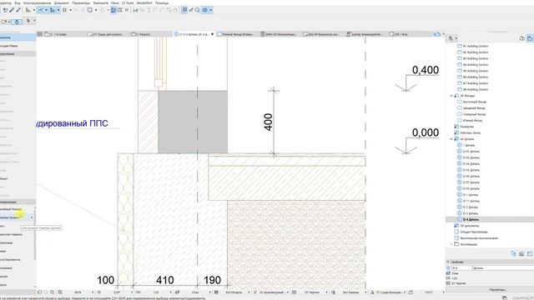Open the 03 Архитектурный pen set dropdown
This screenshot has height=300, width=534.
point(288,292)
